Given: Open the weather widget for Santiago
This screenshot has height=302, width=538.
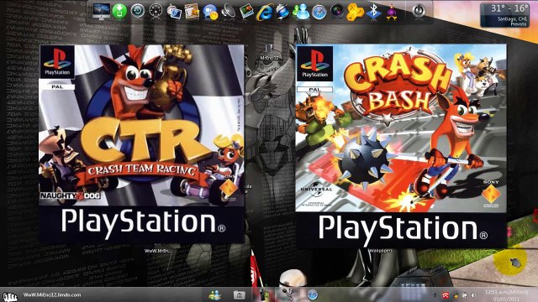Looking at the screenshot, I should pos(504,15).
